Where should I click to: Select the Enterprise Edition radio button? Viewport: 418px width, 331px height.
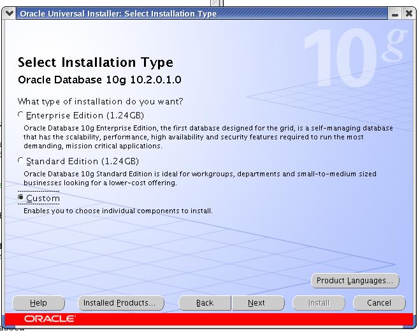tap(21, 115)
